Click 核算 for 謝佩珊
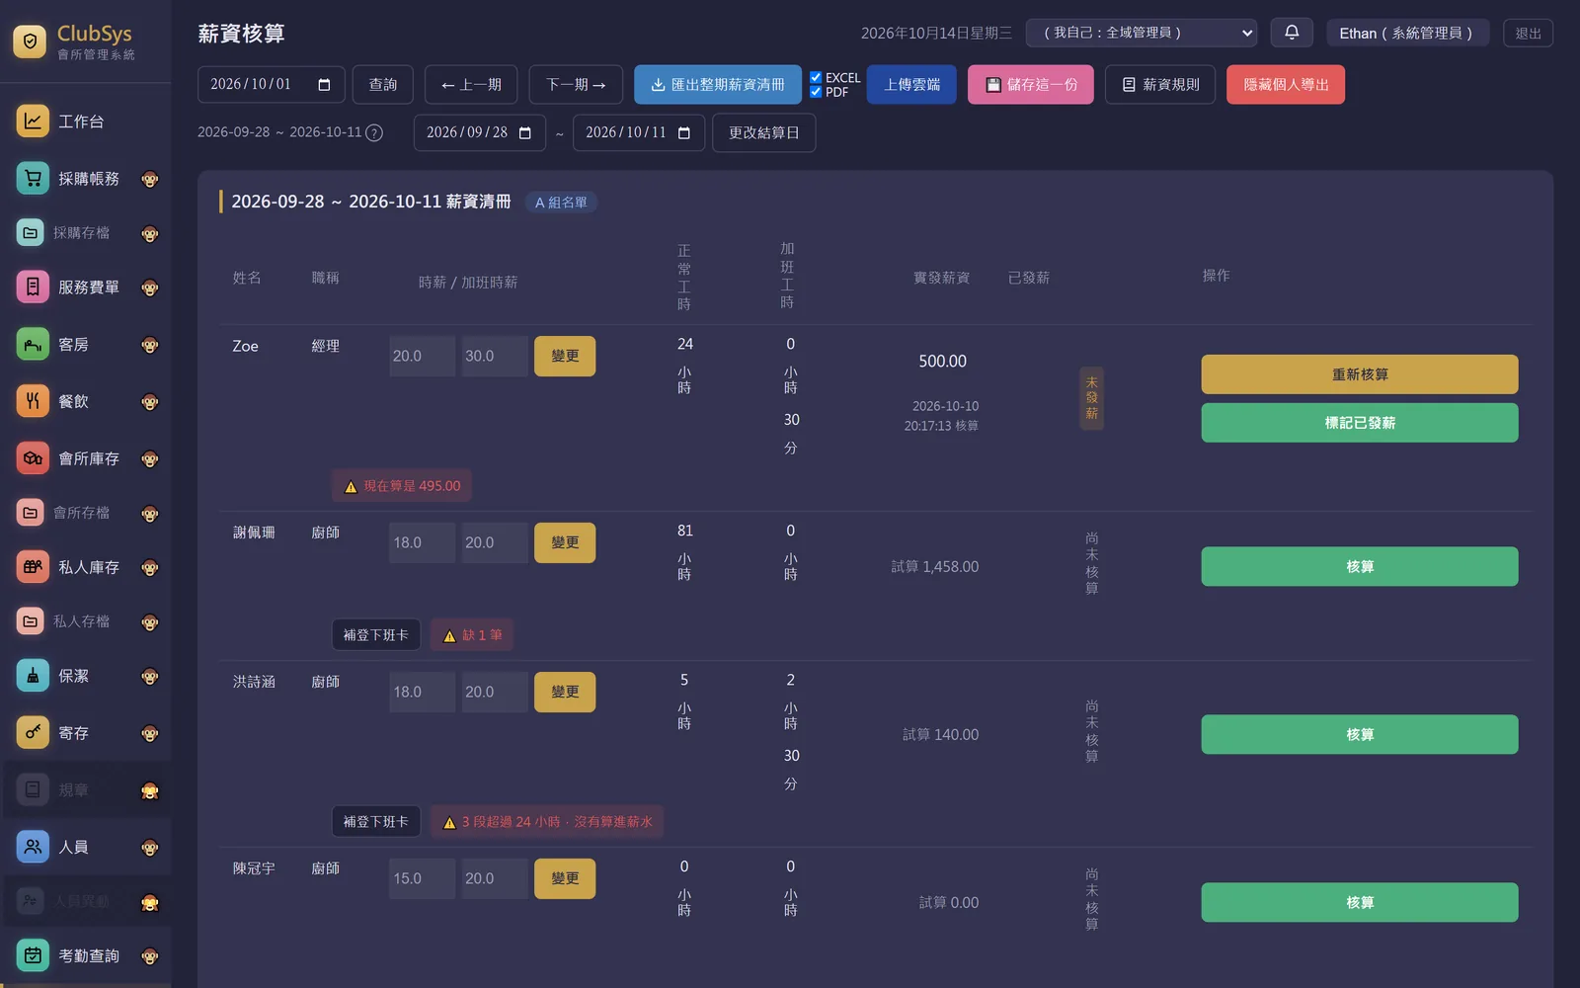Viewport: 1580px width, 988px height. (x=1360, y=566)
